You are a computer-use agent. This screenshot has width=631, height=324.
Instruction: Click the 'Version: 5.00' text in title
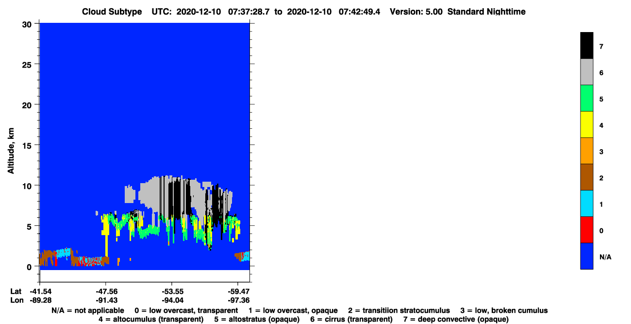click(416, 12)
